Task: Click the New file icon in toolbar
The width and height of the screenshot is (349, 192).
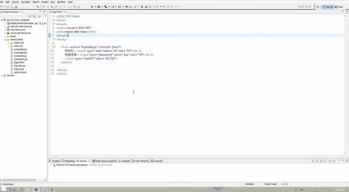Action: (1, 7)
